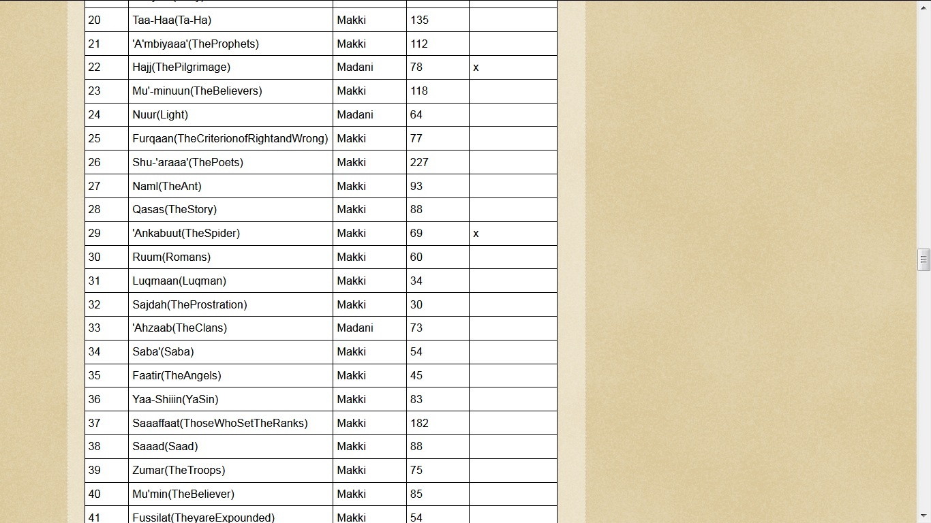Click the ''Ahzaab(TheClans)' cell

tap(230, 328)
